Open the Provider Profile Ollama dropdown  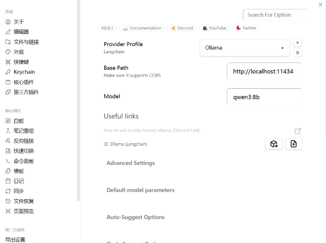pos(245,48)
